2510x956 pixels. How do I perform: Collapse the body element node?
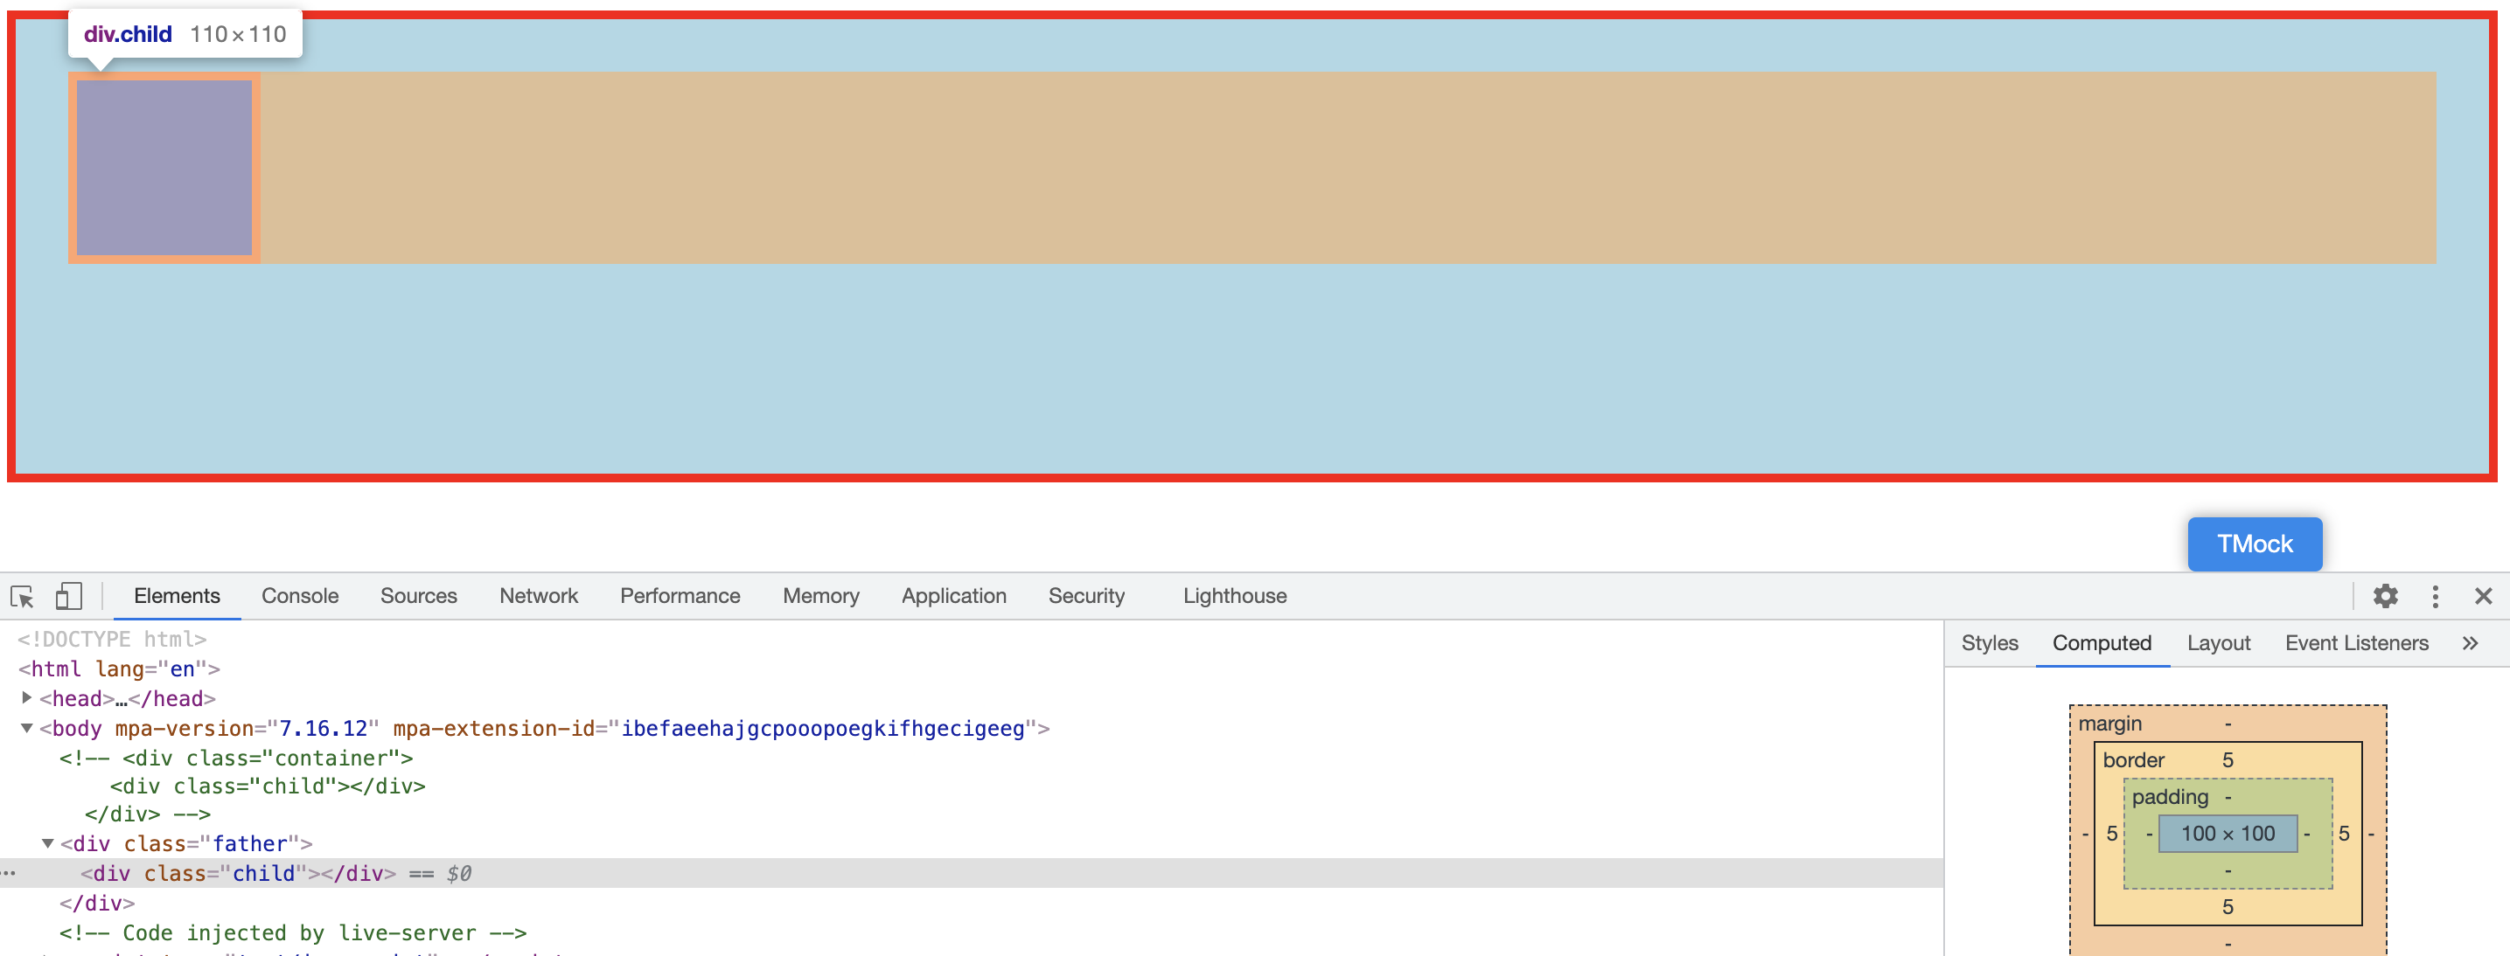tap(27, 728)
